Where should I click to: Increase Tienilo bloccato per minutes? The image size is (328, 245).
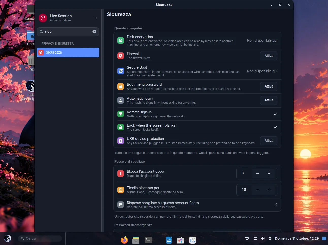pyautogui.click(x=269, y=190)
